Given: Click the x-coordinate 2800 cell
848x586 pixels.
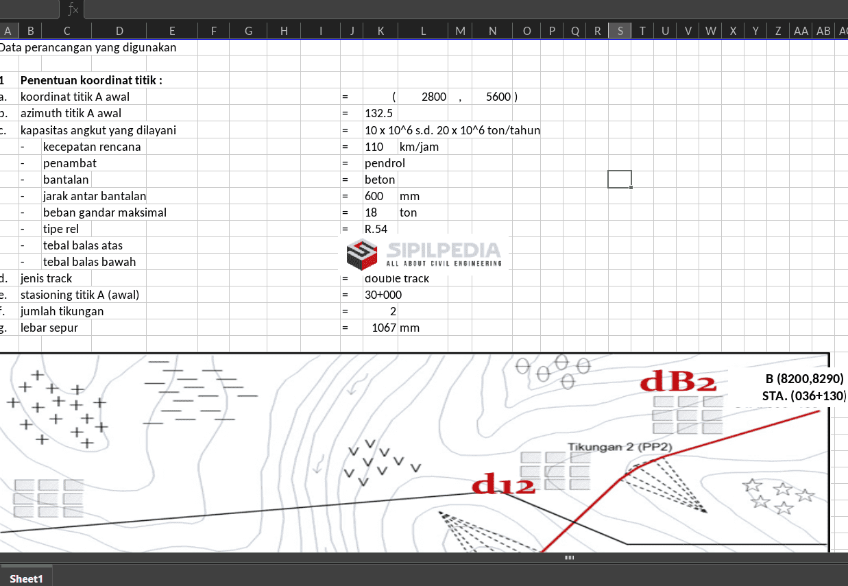Looking at the screenshot, I should [x=423, y=97].
